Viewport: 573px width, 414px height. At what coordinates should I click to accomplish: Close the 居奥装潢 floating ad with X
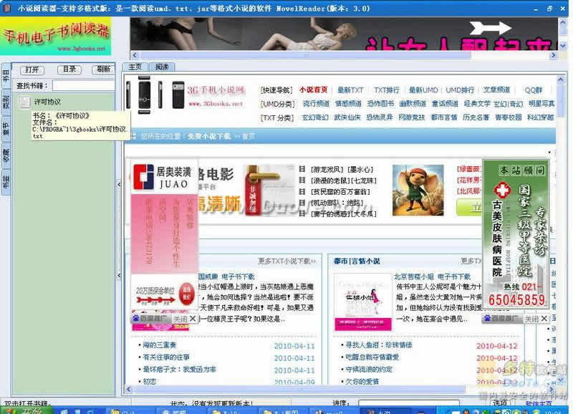tap(193, 319)
